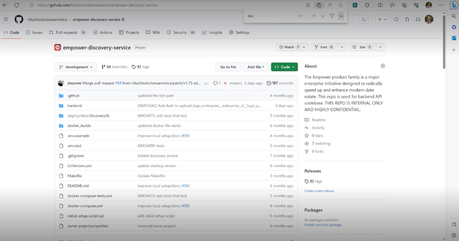Fork the repository
The width and height of the screenshot is (459, 241).
pyautogui.click(x=323, y=47)
